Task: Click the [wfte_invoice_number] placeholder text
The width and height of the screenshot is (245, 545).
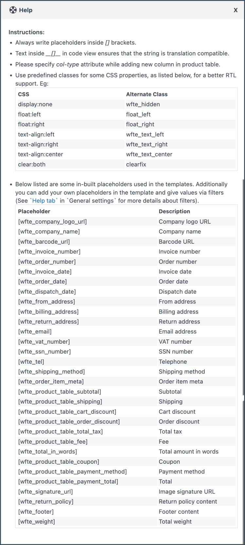Action: click(49, 252)
